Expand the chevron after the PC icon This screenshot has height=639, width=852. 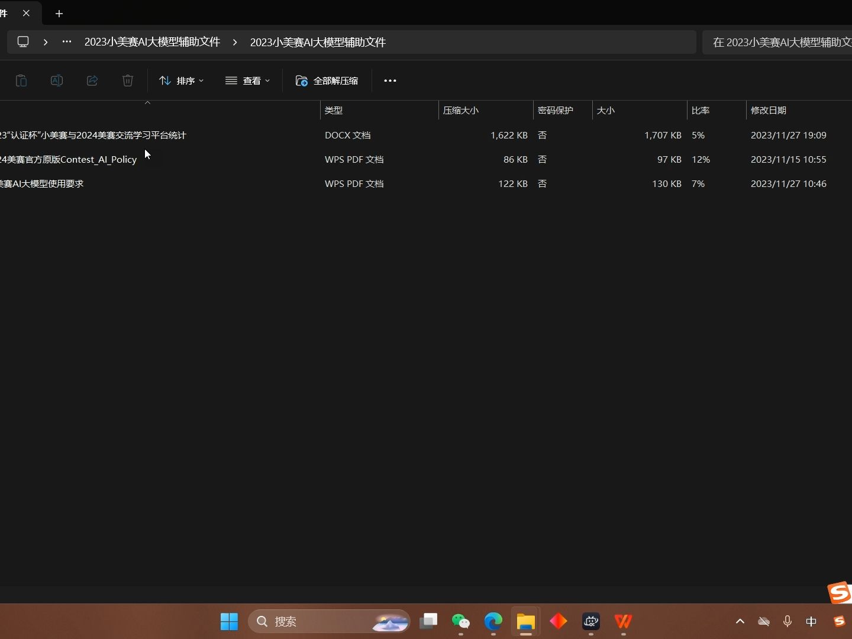(46, 42)
